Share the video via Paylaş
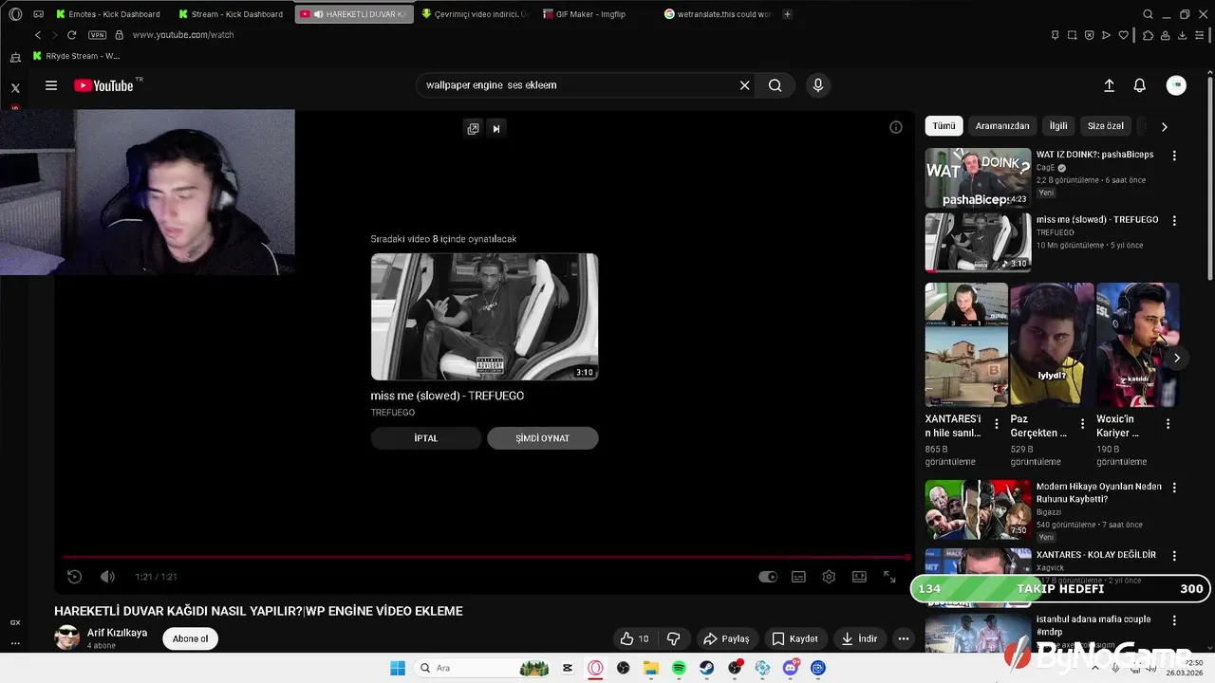The height and width of the screenshot is (683, 1215). [x=726, y=638]
